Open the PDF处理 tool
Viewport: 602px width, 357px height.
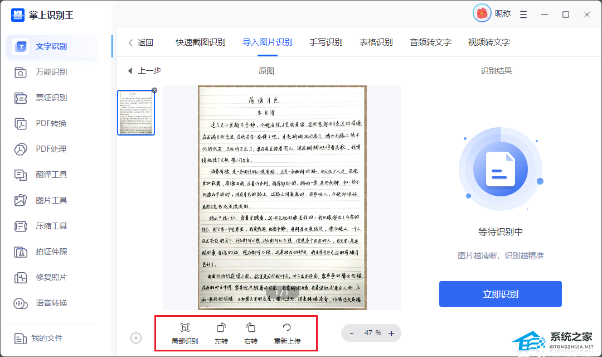click(51, 149)
